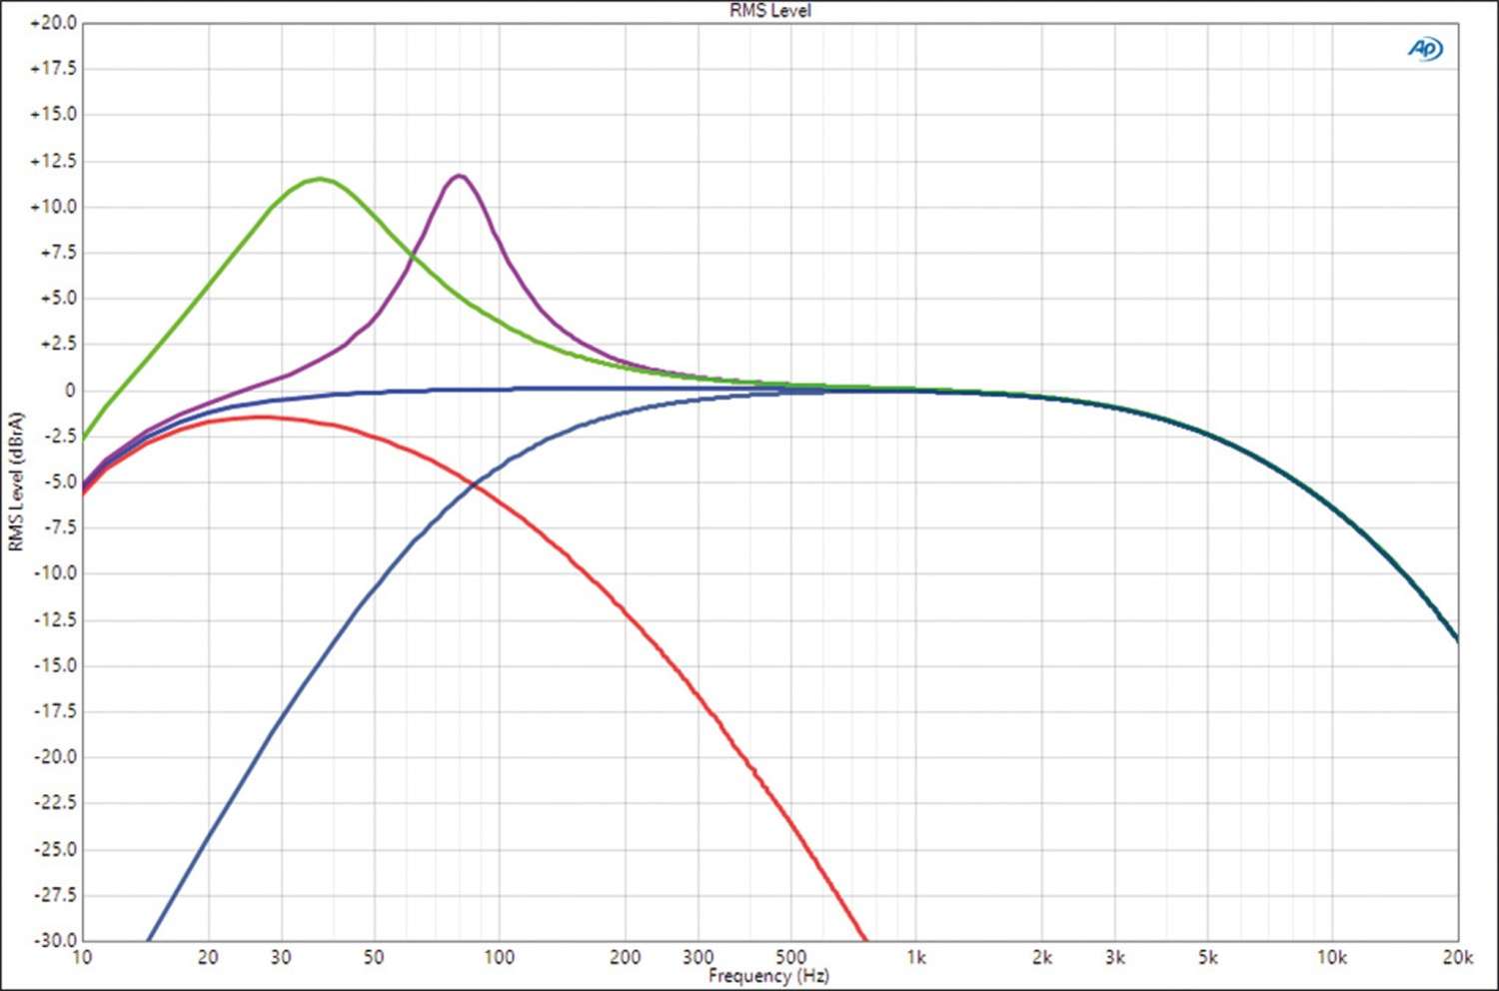Click the Frequency (Hz) axis label
The height and width of the screenshot is (991, 1499).
[768, 975]
